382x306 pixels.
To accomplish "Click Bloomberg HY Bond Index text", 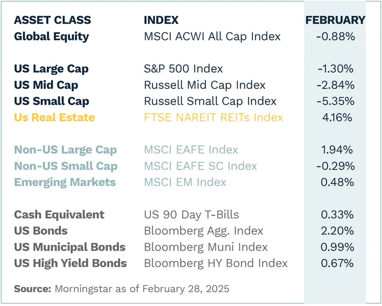I will [216, 263].
